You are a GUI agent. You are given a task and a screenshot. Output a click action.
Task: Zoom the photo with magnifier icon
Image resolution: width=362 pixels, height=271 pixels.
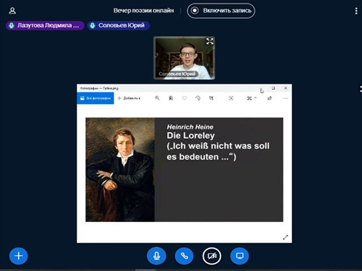click(x=157, y=98)
